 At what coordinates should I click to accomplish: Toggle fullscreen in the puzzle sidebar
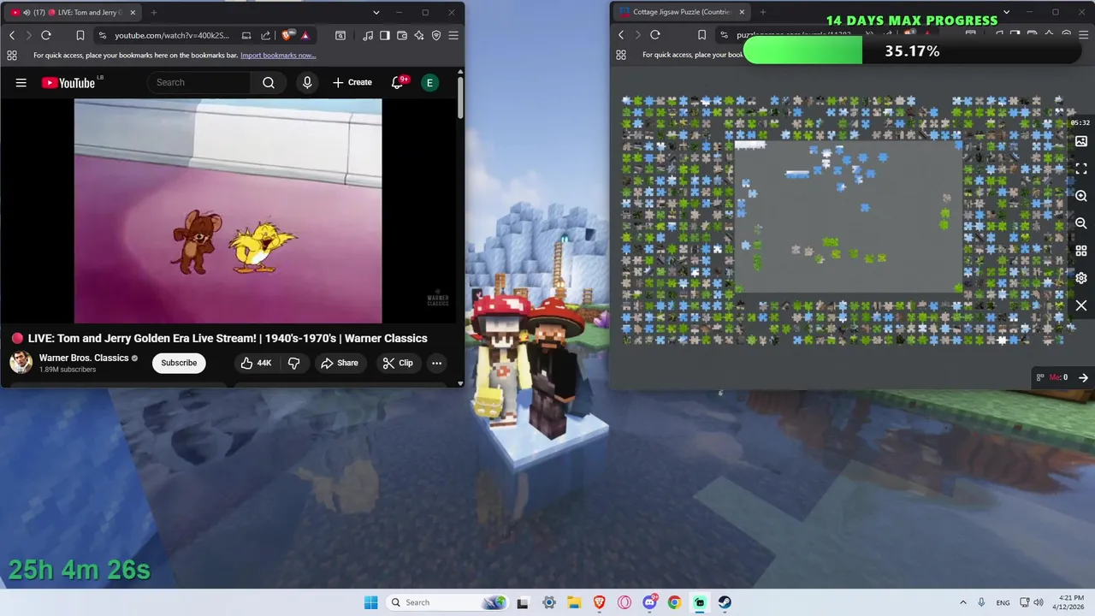point(1081,169)
